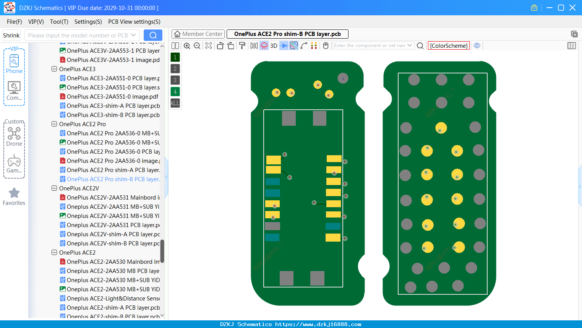
Task: Open the Drone category in sidebar
Action: click(x=14, y=136)
